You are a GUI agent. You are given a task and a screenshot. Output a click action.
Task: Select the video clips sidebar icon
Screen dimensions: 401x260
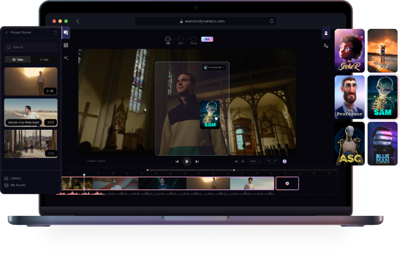tap(66, 33)
